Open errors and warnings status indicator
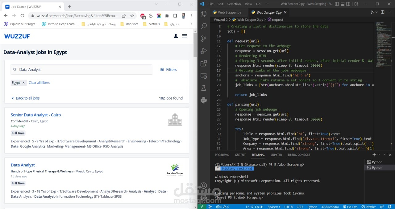The height and width of the screenshot is (209, 395). 222,207
